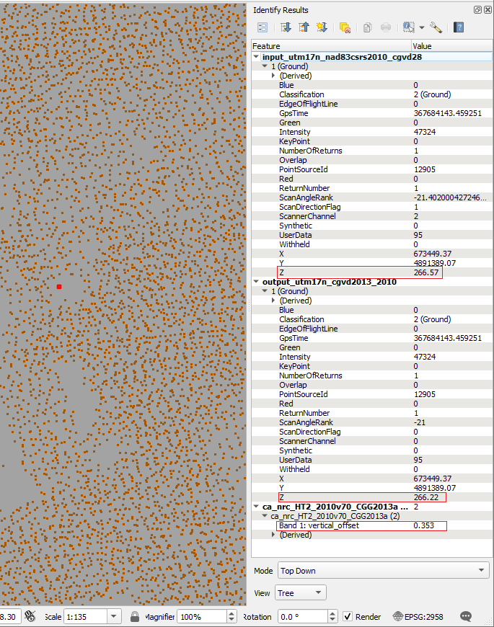494x627 pixels.
Task: Undock the Identify Results panel
Action: point(477,10)
